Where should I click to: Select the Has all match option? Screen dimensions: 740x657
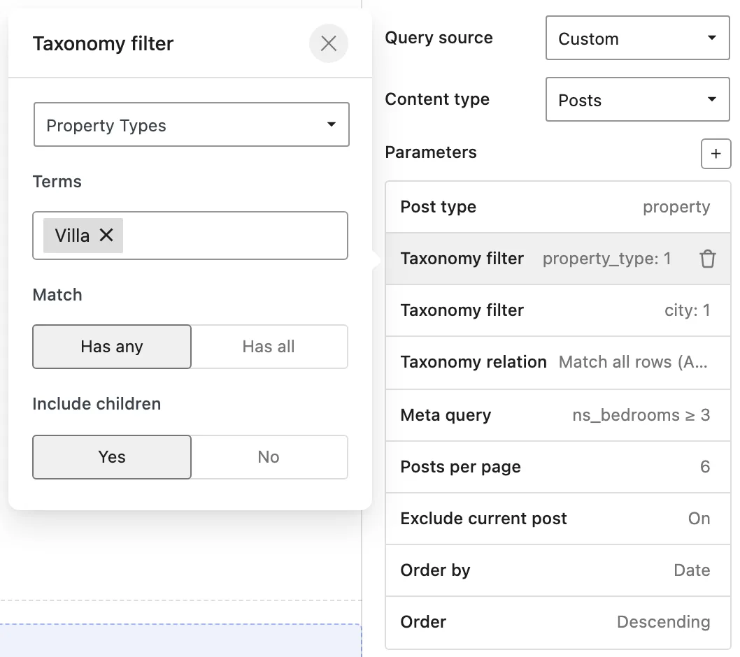(269, 347)
